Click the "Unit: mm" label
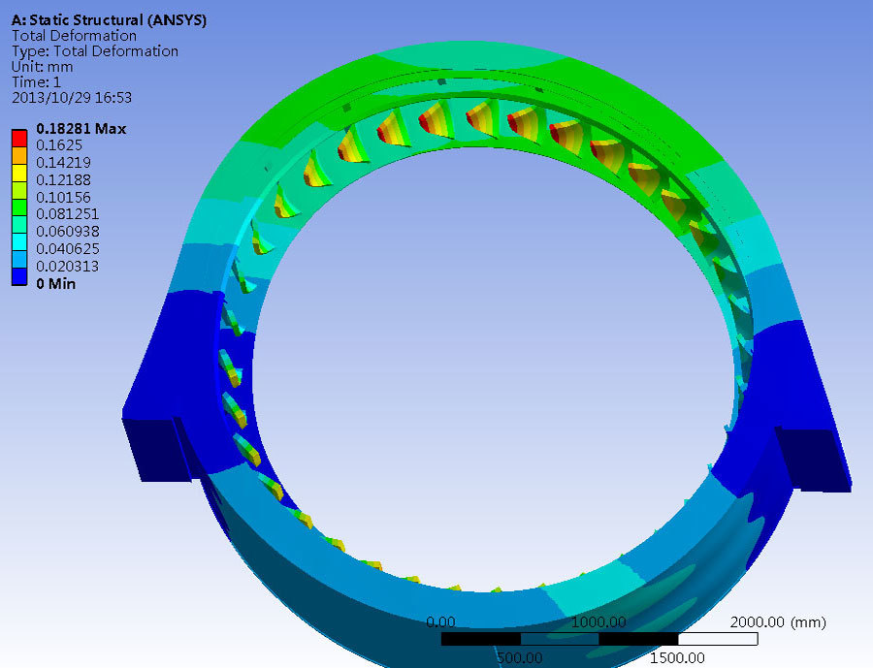 (x=43, y=67)
